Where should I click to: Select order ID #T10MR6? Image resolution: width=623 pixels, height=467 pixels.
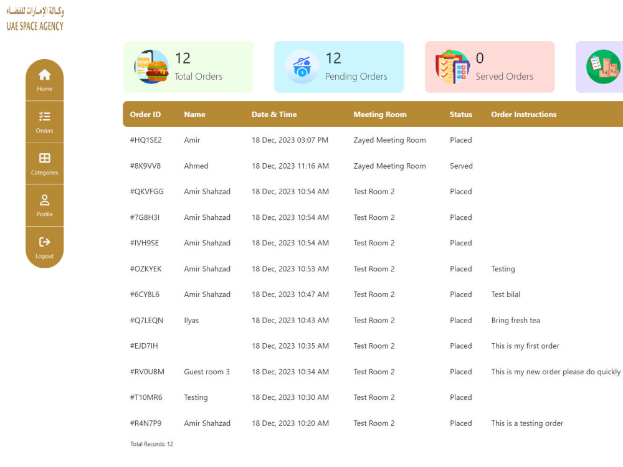click(146, 397)
